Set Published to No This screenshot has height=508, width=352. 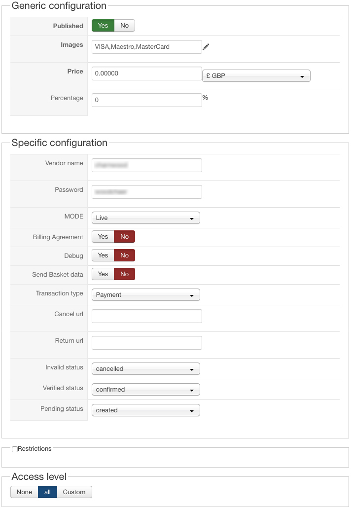[x=124, y=26]
